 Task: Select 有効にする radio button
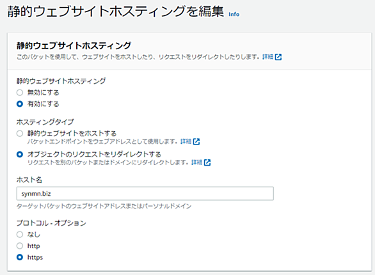click(x=20, y=104)
